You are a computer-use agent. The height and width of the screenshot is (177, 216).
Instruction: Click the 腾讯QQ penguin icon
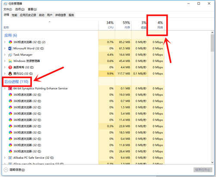coord(10,74)
